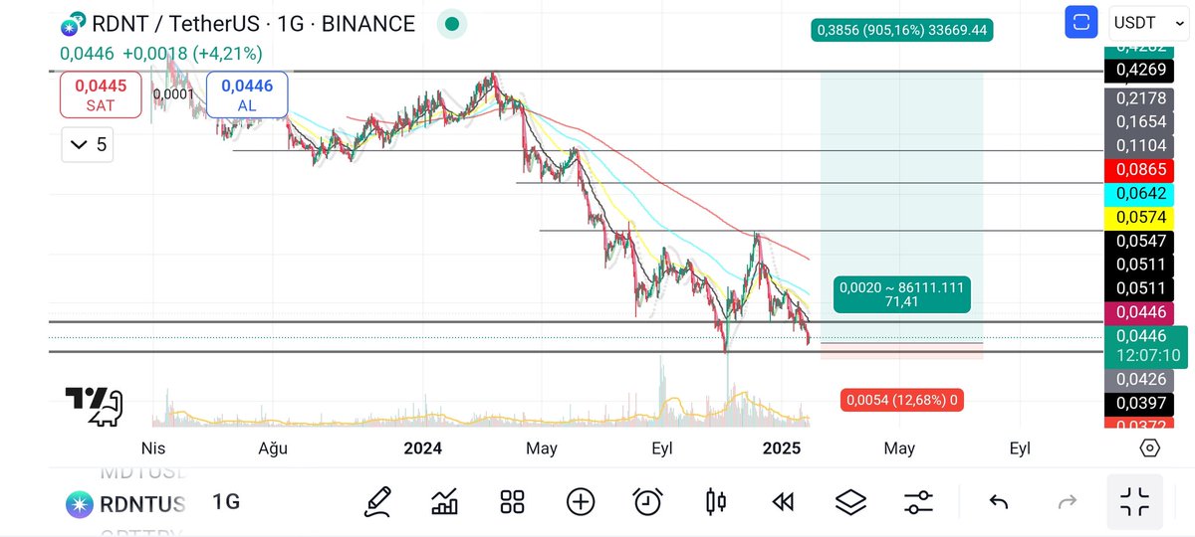Screen dimensions: 1195x537
Task: Start bar replay with rewind icon
Action: (x=783, y=502)
